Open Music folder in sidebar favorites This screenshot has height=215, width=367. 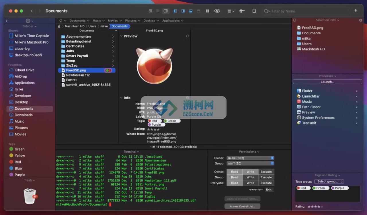(x=17, y=121)
